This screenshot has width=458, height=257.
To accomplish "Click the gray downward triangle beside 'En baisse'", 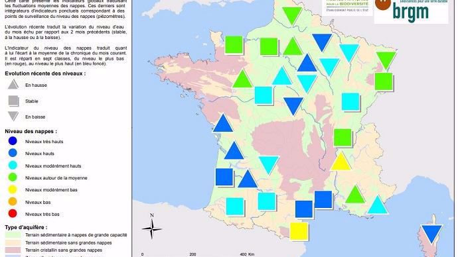I will [13, 117].
